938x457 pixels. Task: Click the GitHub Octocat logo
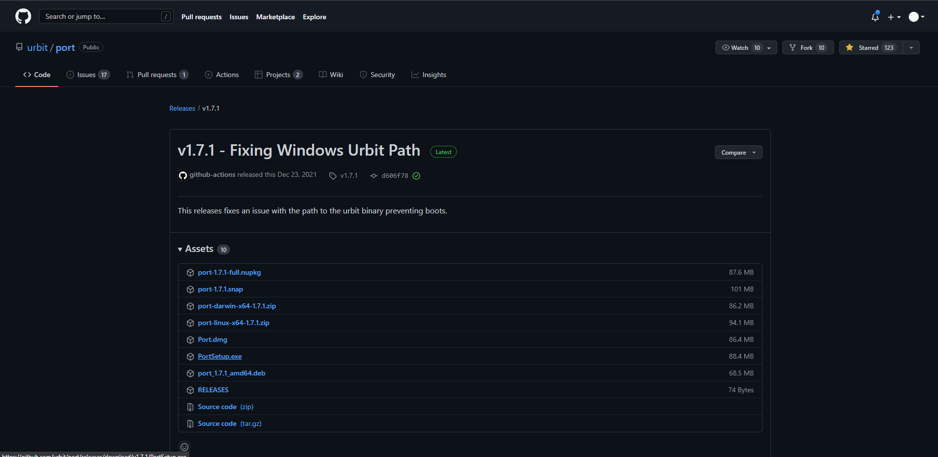tap(23, 16)
